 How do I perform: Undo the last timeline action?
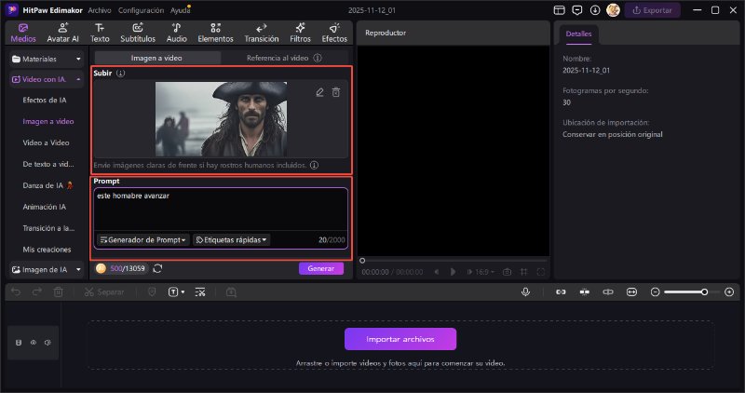pos(16,291)
